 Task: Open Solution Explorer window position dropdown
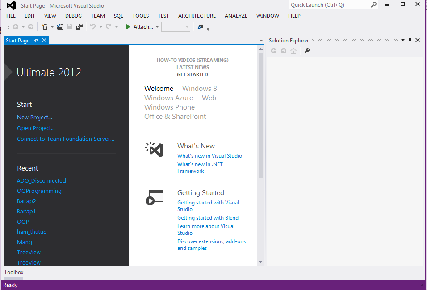coord(403,40)
